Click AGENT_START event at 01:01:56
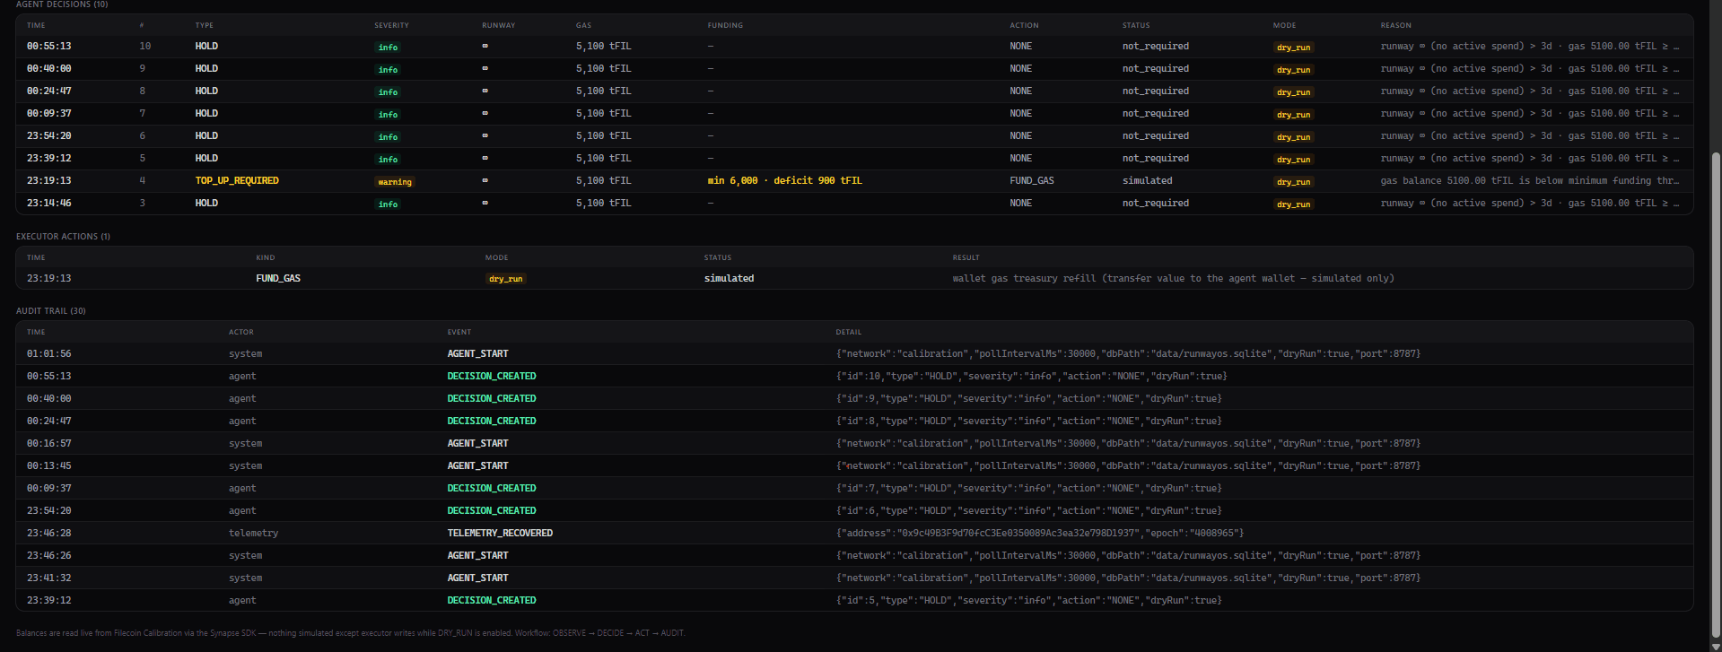The image size is (1722, 652). coord(477,353)
